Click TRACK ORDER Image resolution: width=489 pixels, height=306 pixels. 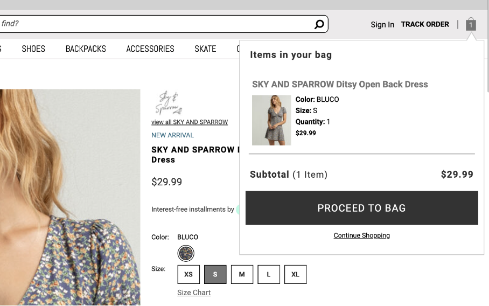tap(425, 24)
